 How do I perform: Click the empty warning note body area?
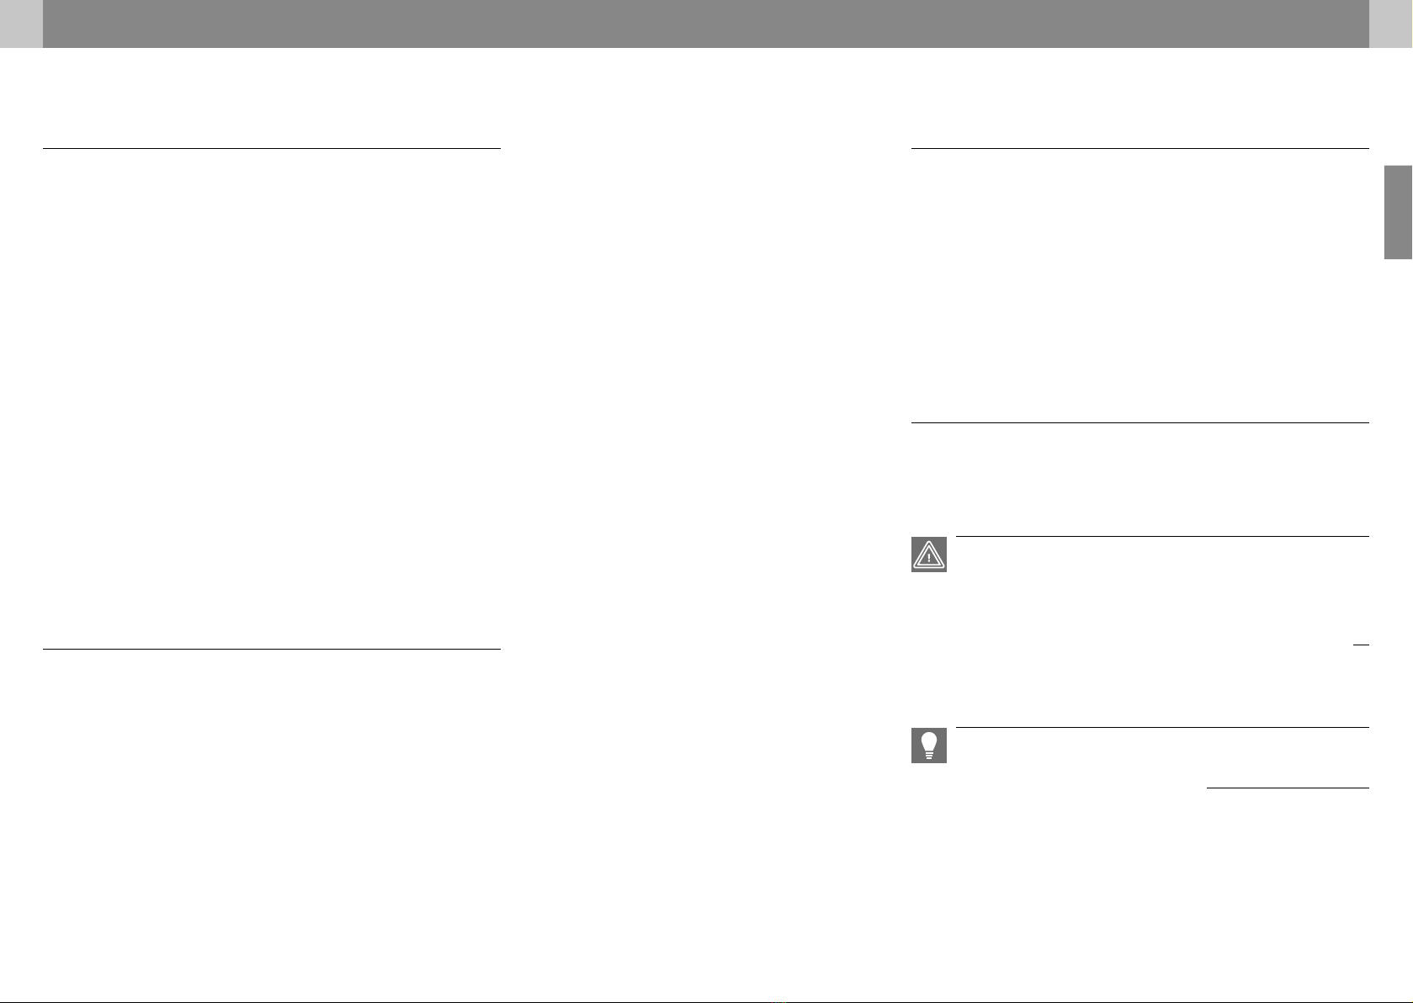[x=1163, y=589]
